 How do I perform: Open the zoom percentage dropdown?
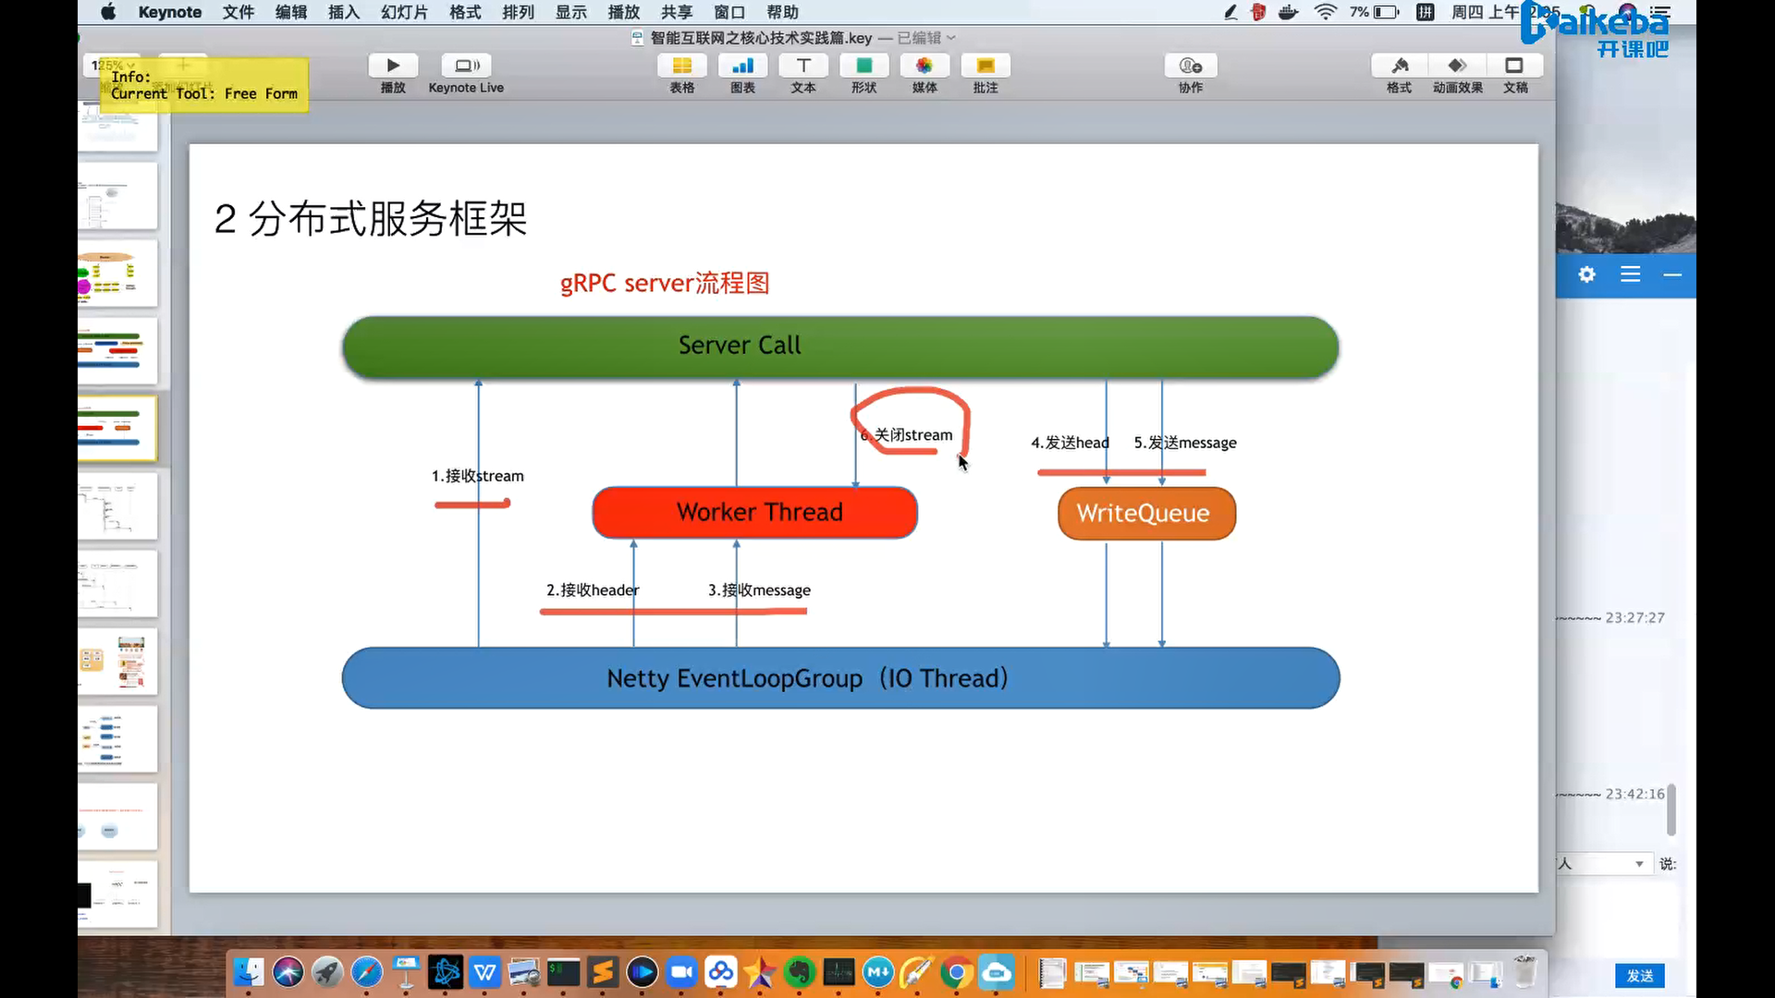[x=113, y=66]
